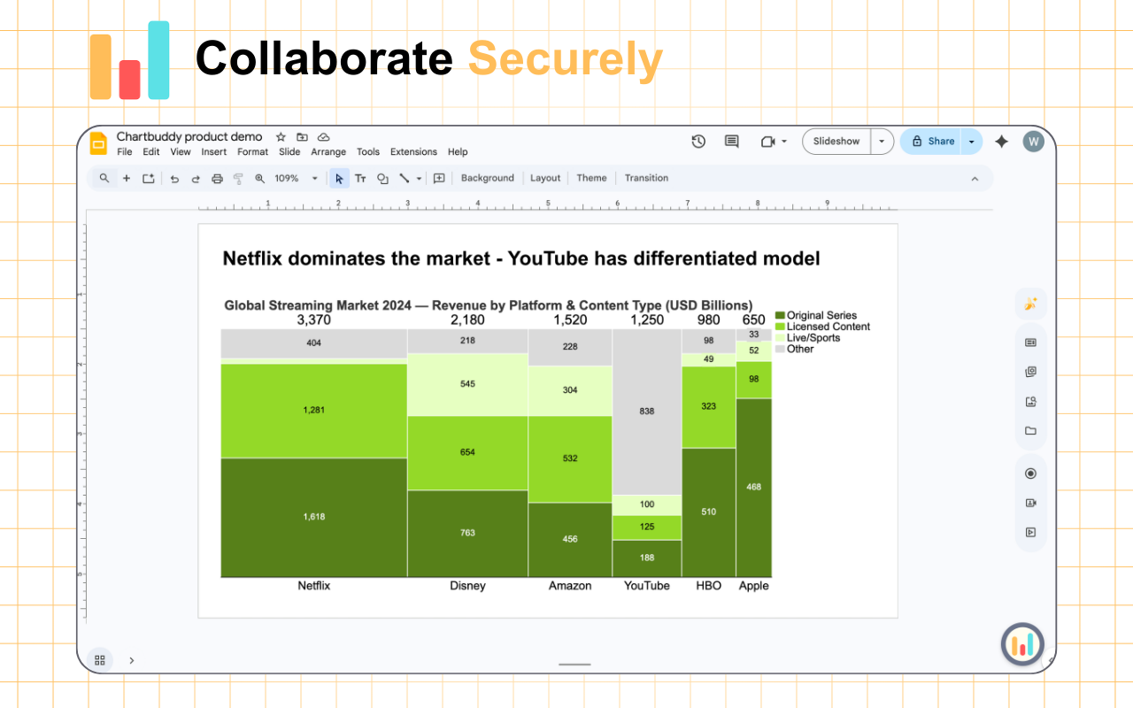
Task: Click the video camera meet icon
Action: [x=767, y=142]
